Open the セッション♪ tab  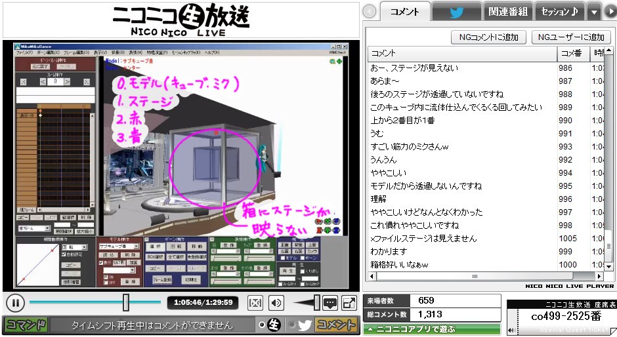coord(559,12)
